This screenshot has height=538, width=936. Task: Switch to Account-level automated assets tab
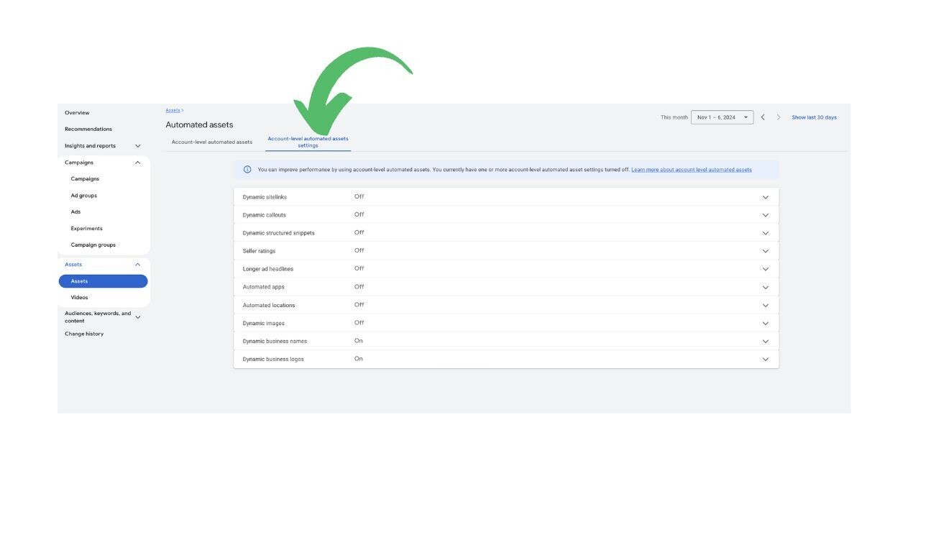(212, 142)
